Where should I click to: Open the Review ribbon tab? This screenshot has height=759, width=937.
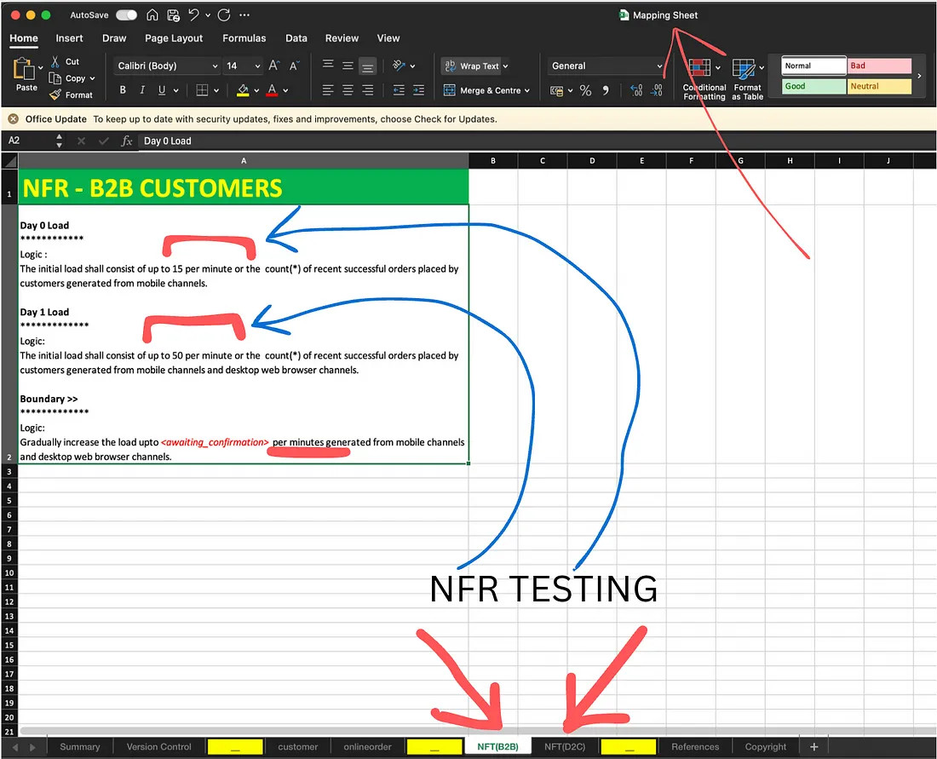point(342,38)
